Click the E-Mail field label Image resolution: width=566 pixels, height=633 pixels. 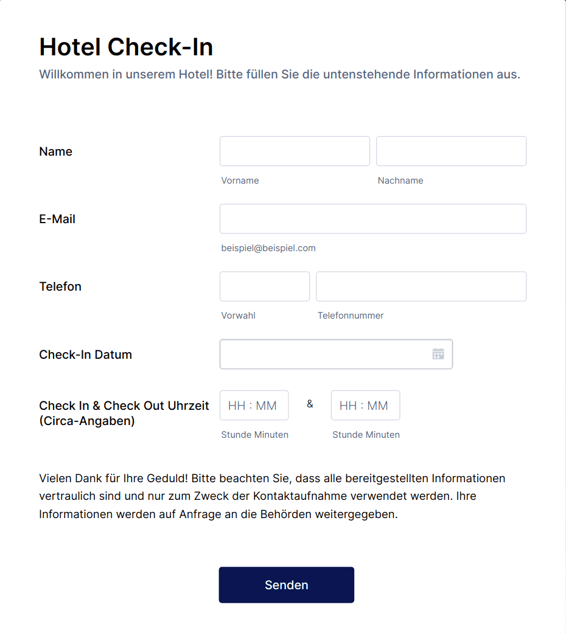(x=57, y=219)
